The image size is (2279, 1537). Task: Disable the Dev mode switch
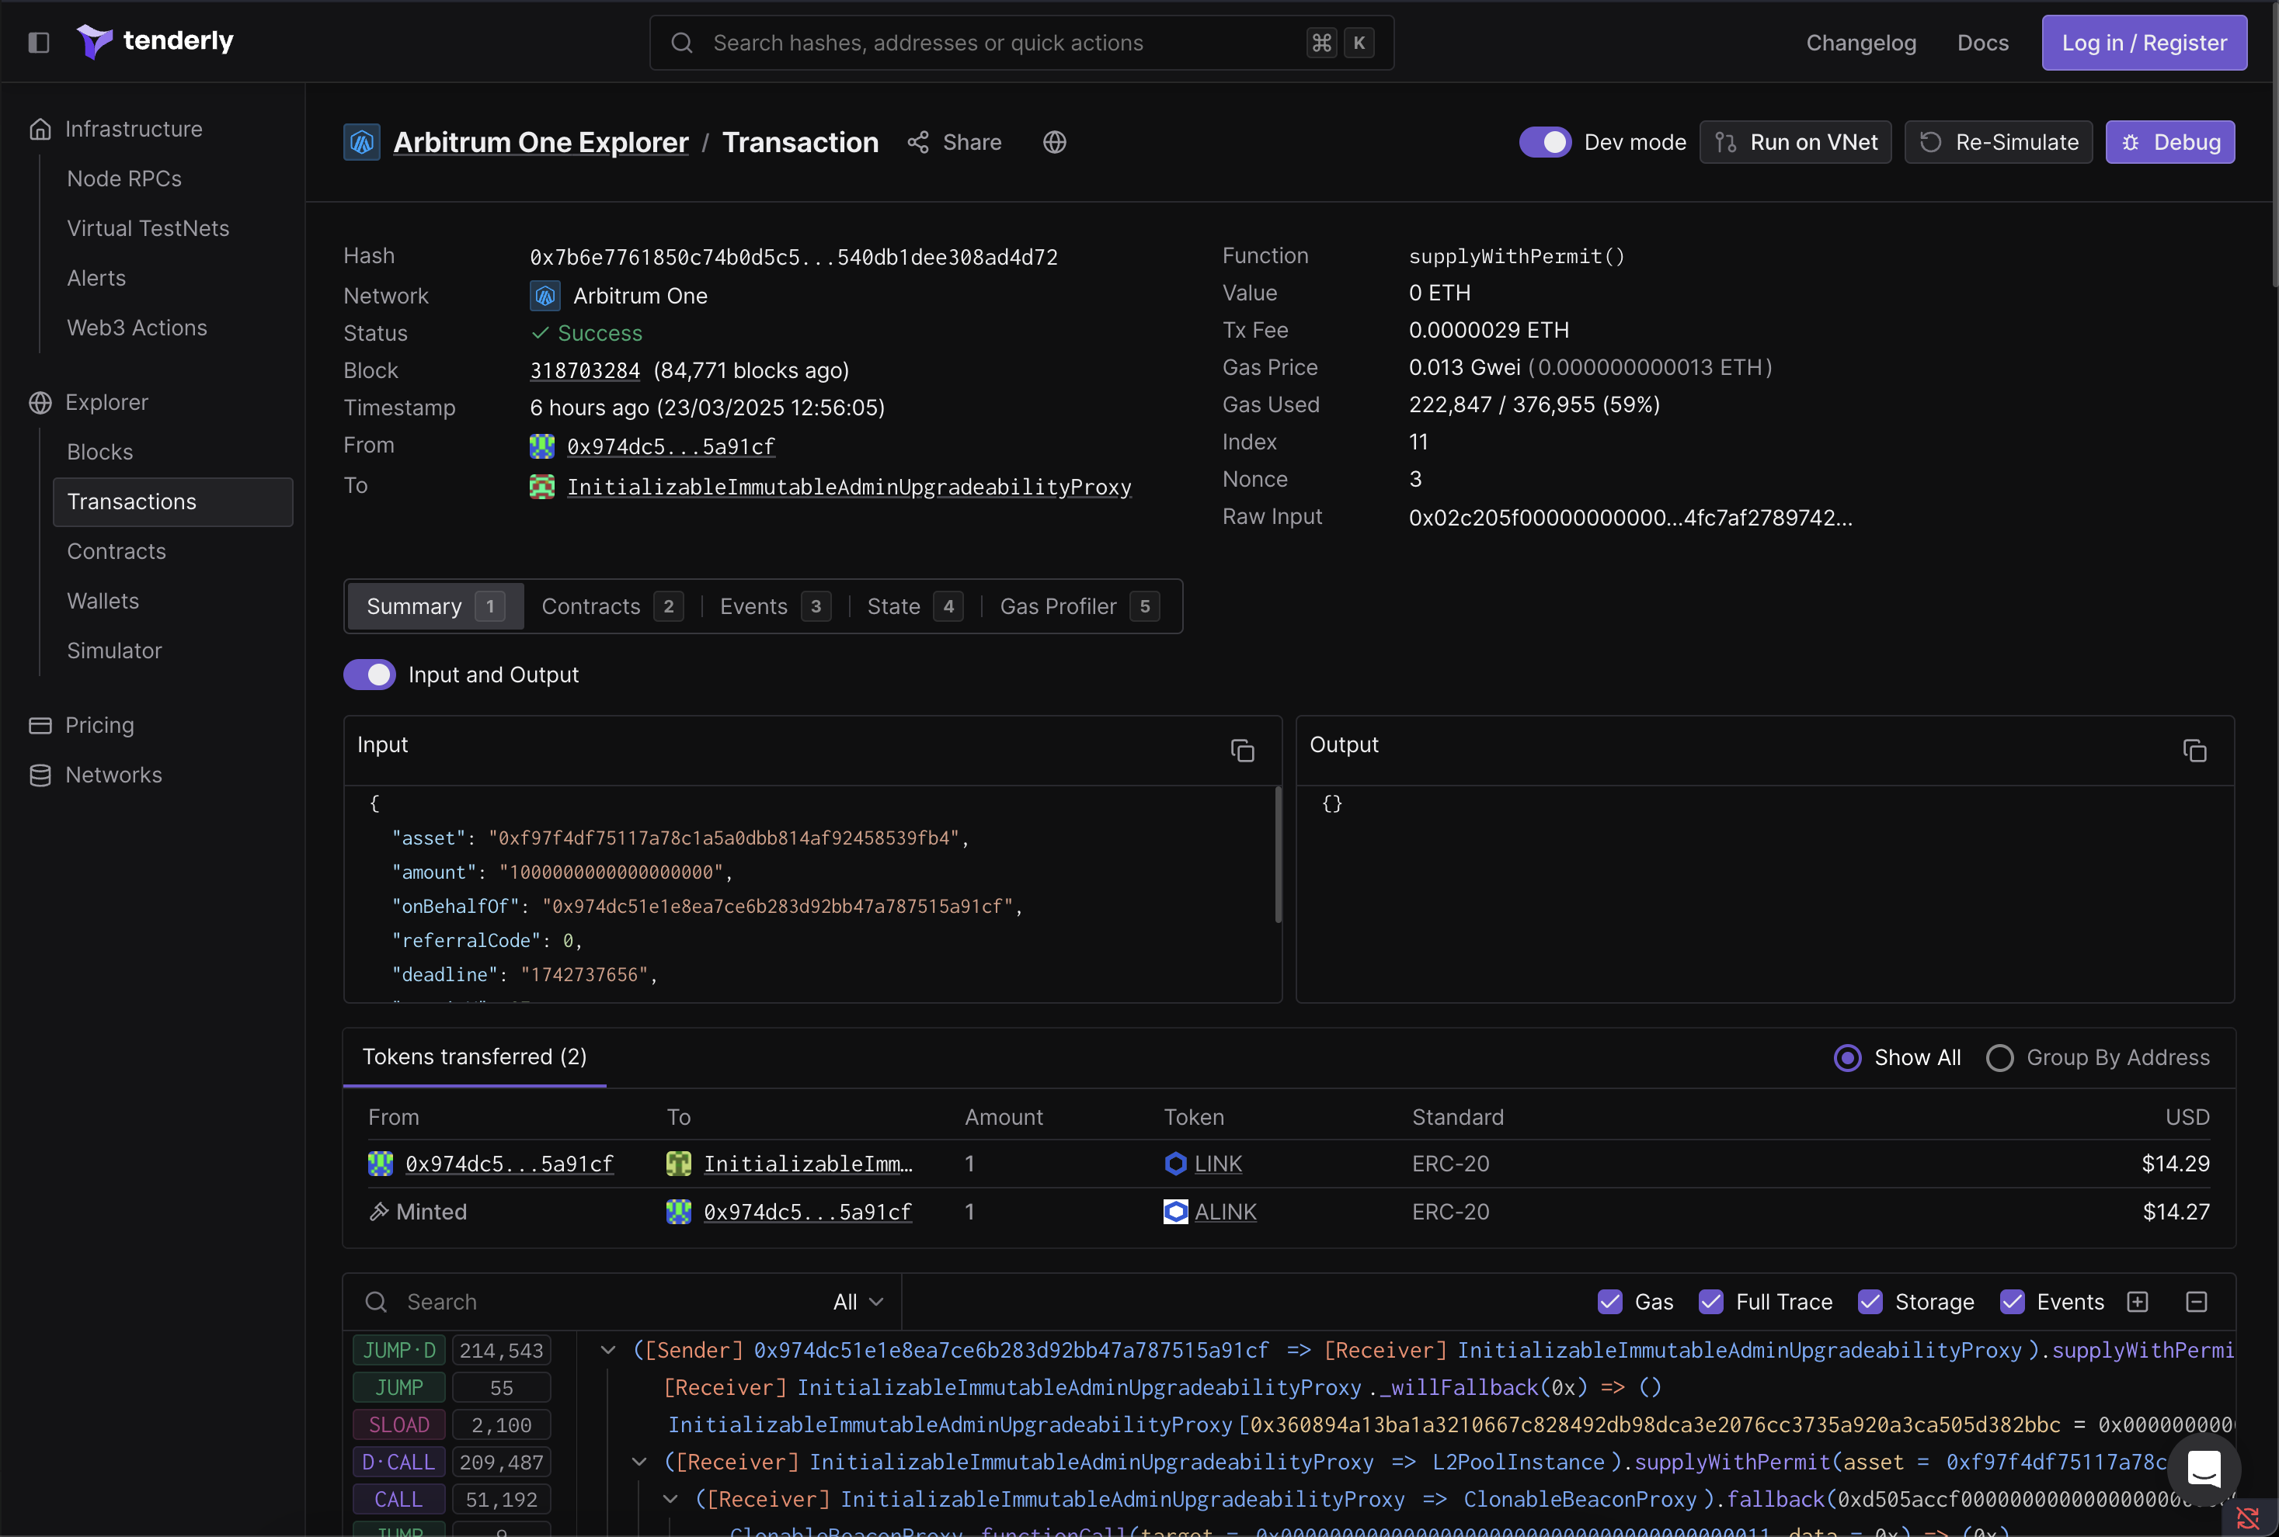(1544, 142)
